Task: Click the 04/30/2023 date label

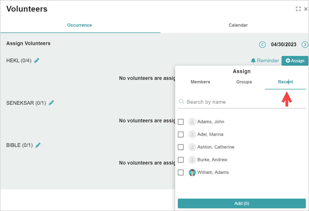Action: (x=284, y=45)
